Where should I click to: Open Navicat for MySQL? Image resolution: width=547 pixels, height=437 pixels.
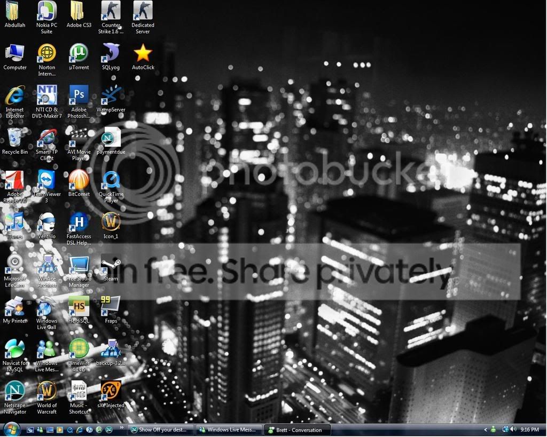pyautogui.click(x=14, y=356)
